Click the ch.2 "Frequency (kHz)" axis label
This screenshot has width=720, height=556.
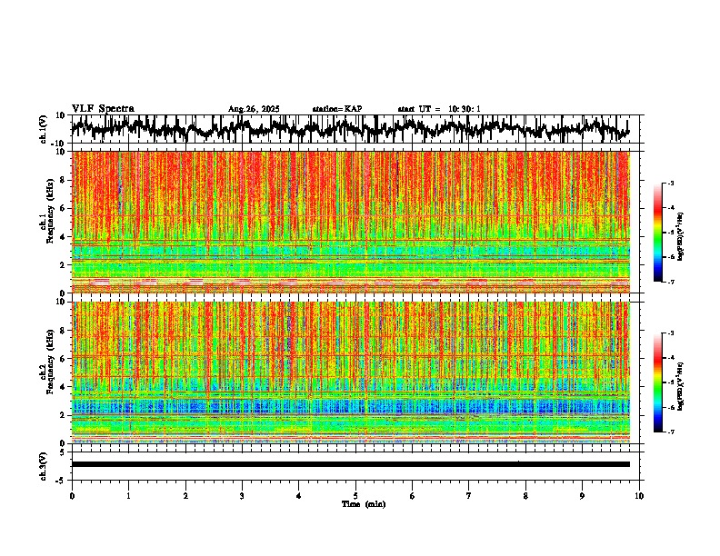[x=51, y=361]
